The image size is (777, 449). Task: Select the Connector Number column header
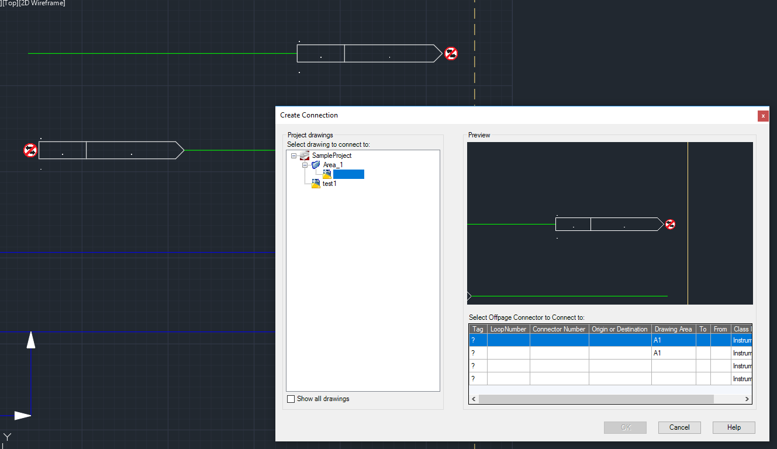click(559, 329)
